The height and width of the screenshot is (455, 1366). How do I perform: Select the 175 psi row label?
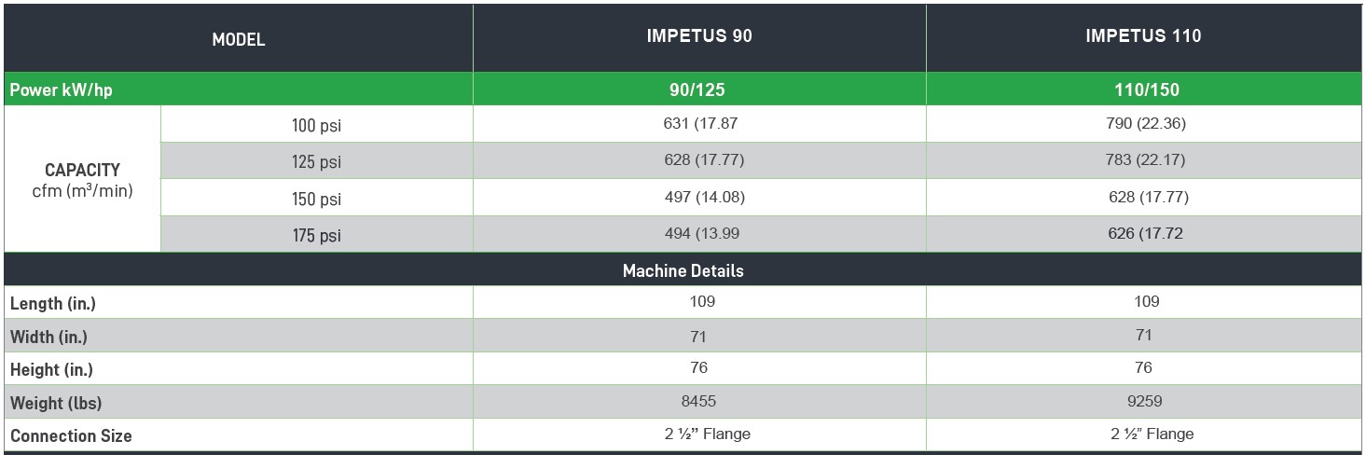click(x=317, y=236)
